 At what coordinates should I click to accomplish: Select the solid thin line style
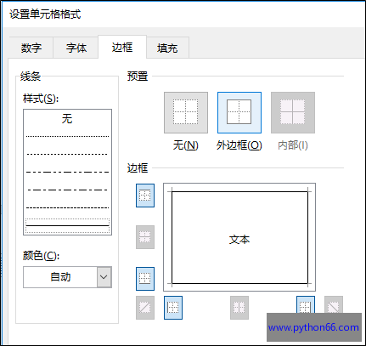point(67,225)
